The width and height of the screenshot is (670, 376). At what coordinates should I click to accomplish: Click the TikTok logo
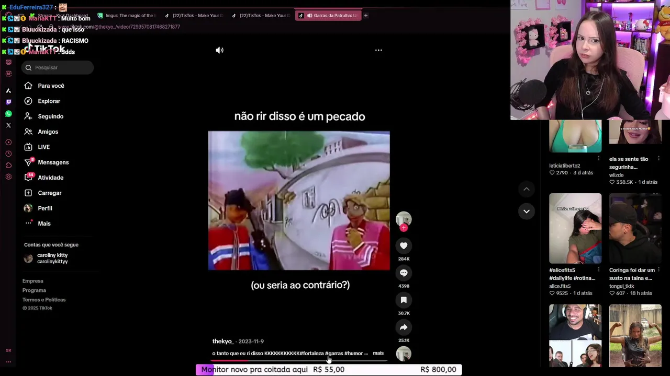[x=44, y=49]
